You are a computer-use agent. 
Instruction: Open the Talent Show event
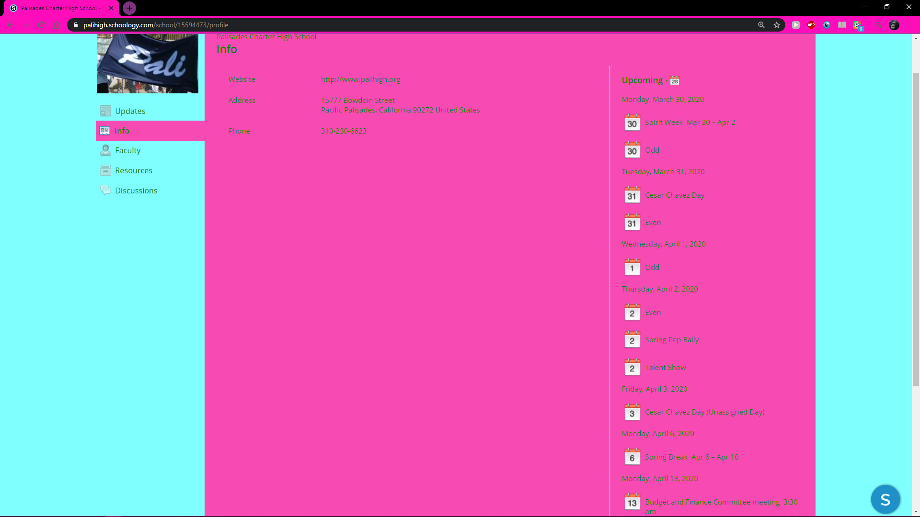pos(666,368)
